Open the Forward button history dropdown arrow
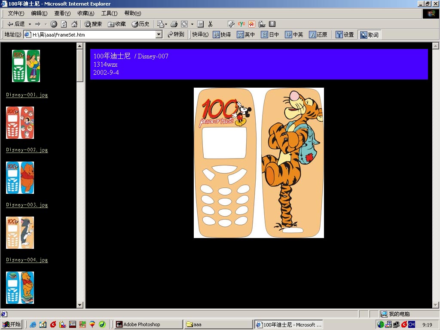This screenshot has width=440, height=330. tap(46, 24)
